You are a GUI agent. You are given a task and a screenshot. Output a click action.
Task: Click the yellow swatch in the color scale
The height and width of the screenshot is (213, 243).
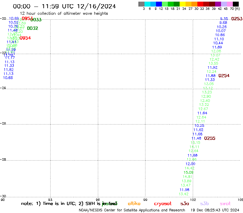tap(183, 4)
